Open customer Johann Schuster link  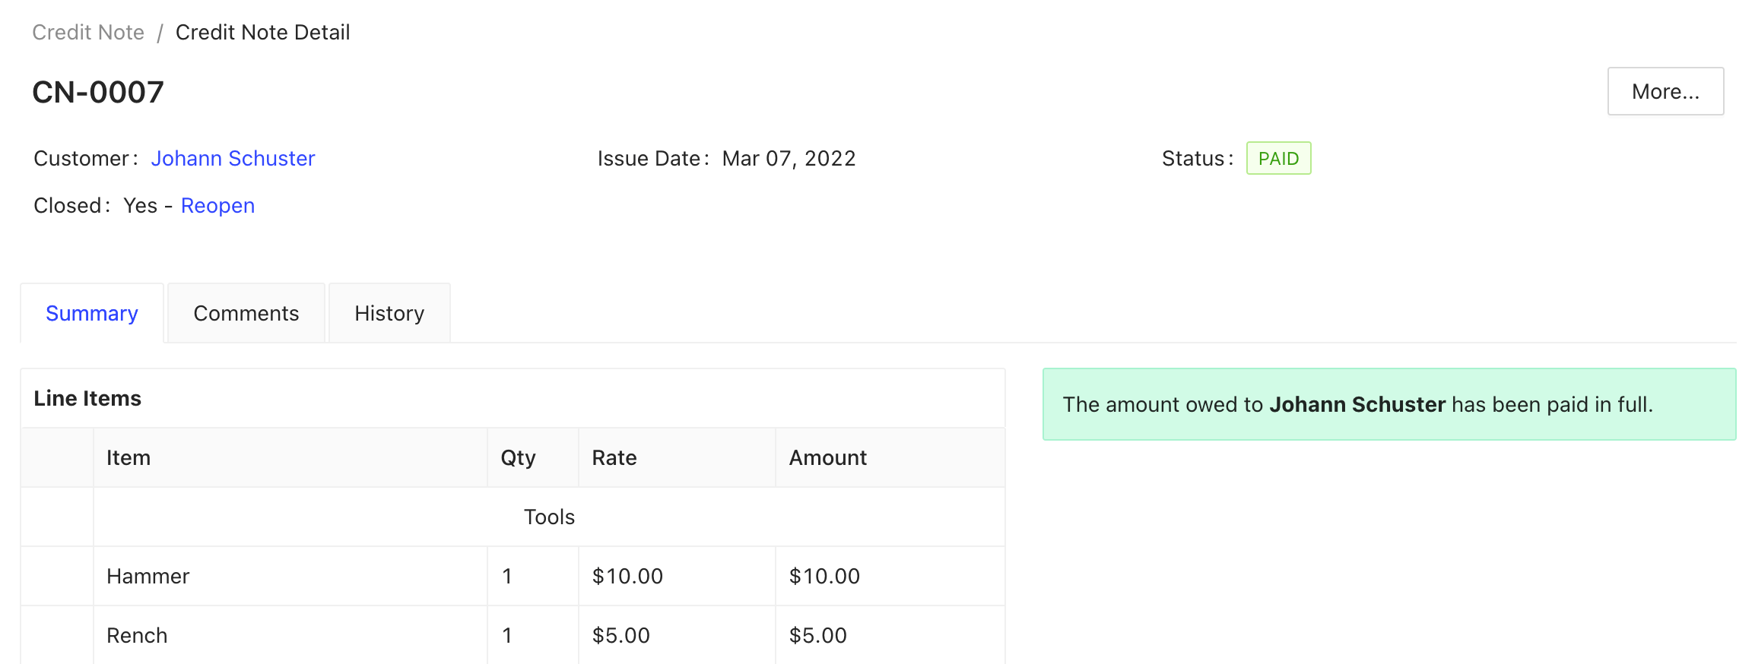pos(233,158)
